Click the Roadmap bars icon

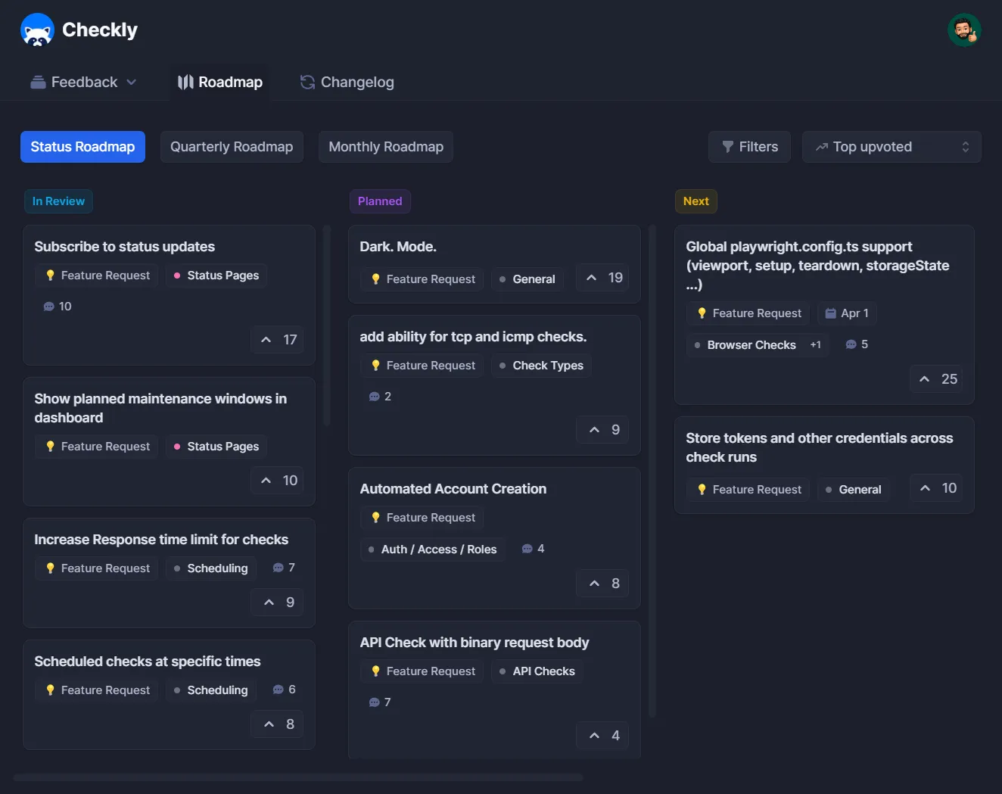coord(185,82)
